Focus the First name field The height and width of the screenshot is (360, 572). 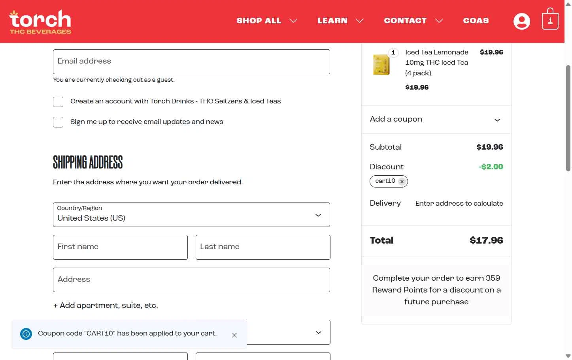(120, 247)
